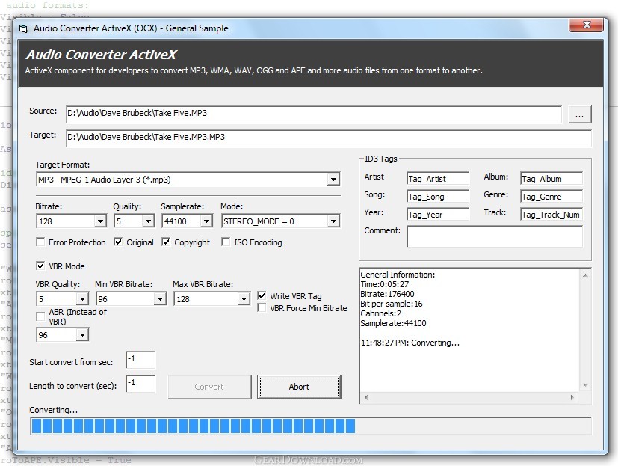Expand the Max VBR Bitrate dropdown

244,299
